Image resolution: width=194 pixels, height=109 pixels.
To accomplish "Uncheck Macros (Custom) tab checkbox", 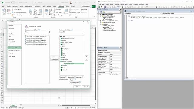I will [62, 61].
